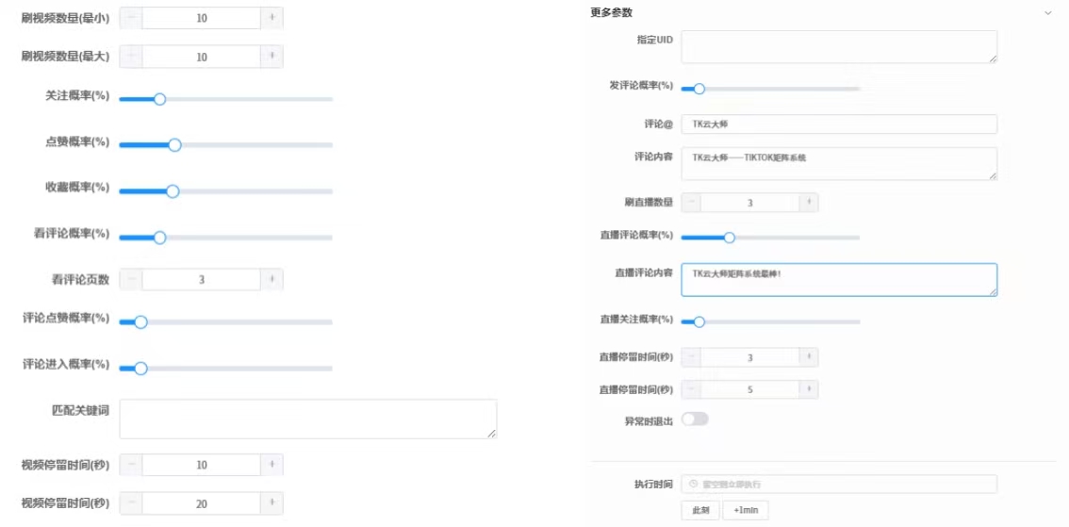Decrease 刷直播数量 with minus button
Viewport: 1069px width, 527px height.
pyautogui.click(x=692, y=203)
